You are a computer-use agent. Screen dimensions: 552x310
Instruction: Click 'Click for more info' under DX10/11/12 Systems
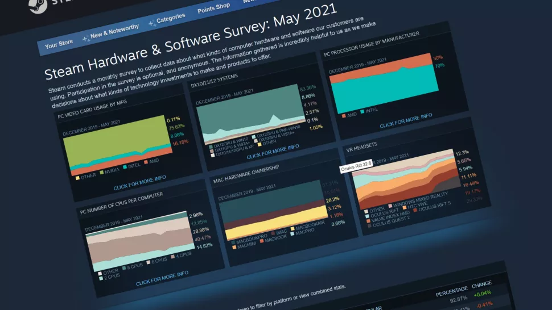(273, 152)
